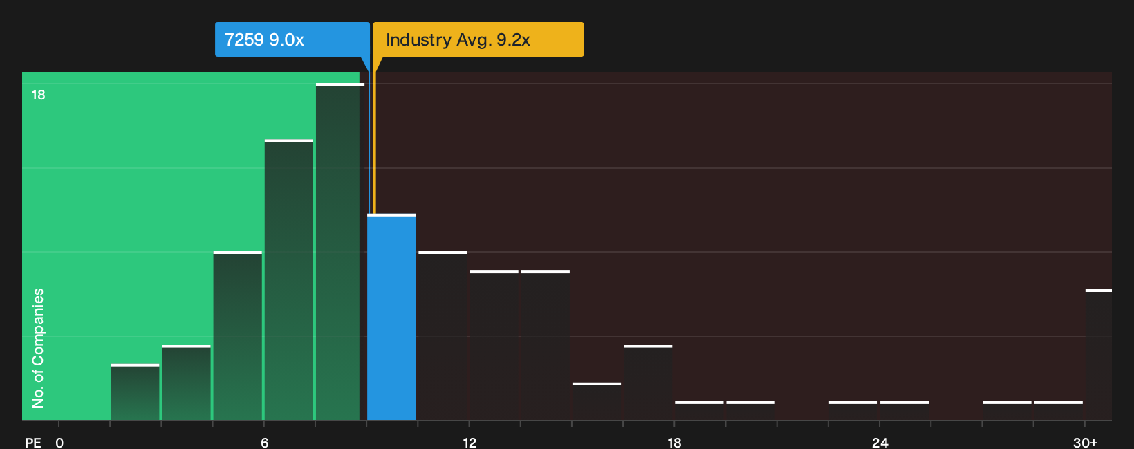1134x449 pixels.
Task: Click the yellow Industry Avg. 9.2x label
Action: click(478, 39)
